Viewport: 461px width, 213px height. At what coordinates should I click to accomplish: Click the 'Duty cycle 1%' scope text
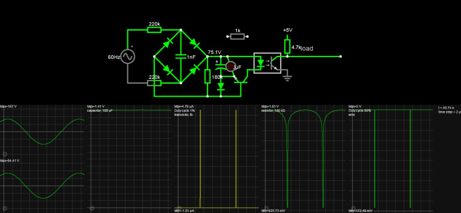(184, 111)
